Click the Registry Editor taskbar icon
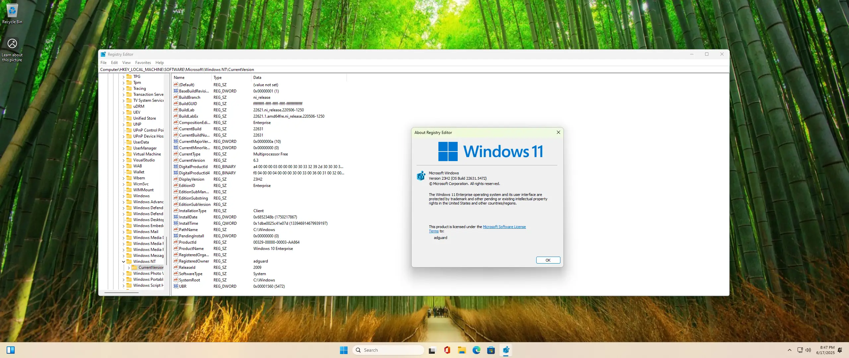This screenshot has height=358, width=849. pos(506,350)
